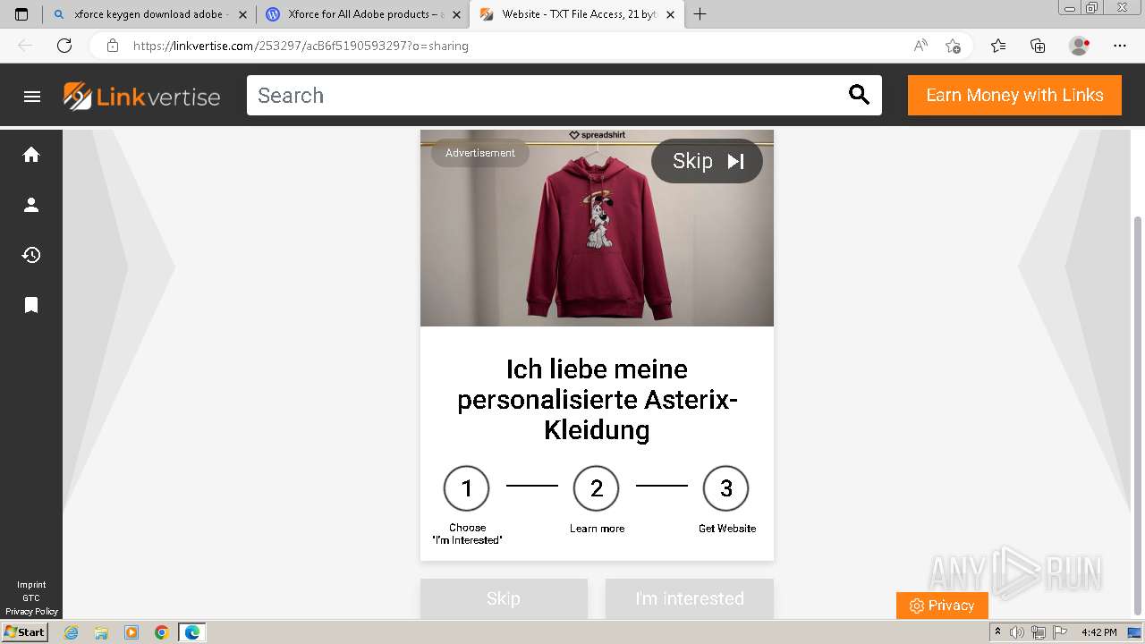Screen dimensions: 1145x644
Task: Open Edge settings and more menu
Action: point(1120,46)
